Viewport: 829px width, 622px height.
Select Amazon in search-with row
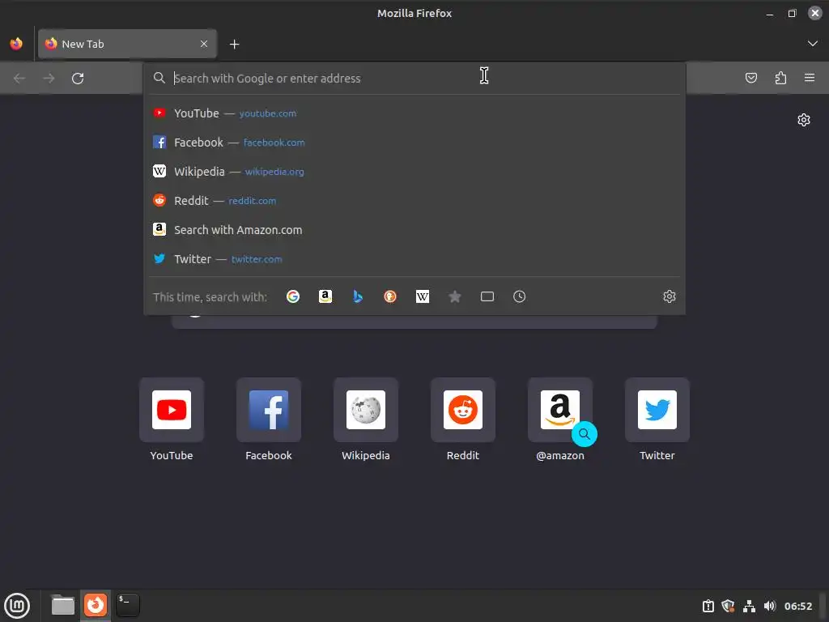(x=325, y=296)
